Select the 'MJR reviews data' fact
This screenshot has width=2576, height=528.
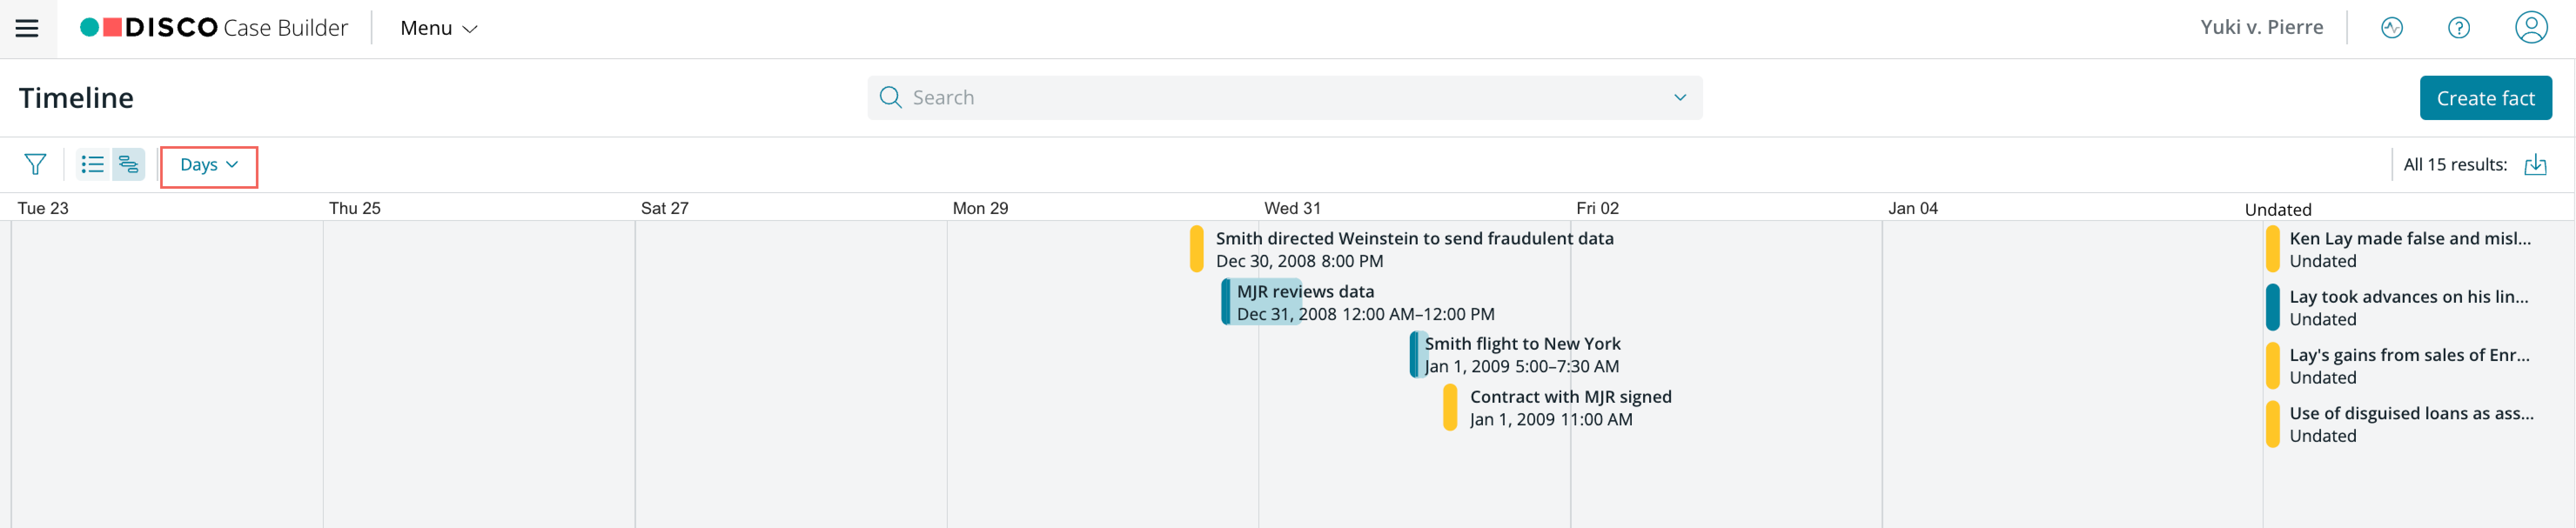[x=1357, y=302]
